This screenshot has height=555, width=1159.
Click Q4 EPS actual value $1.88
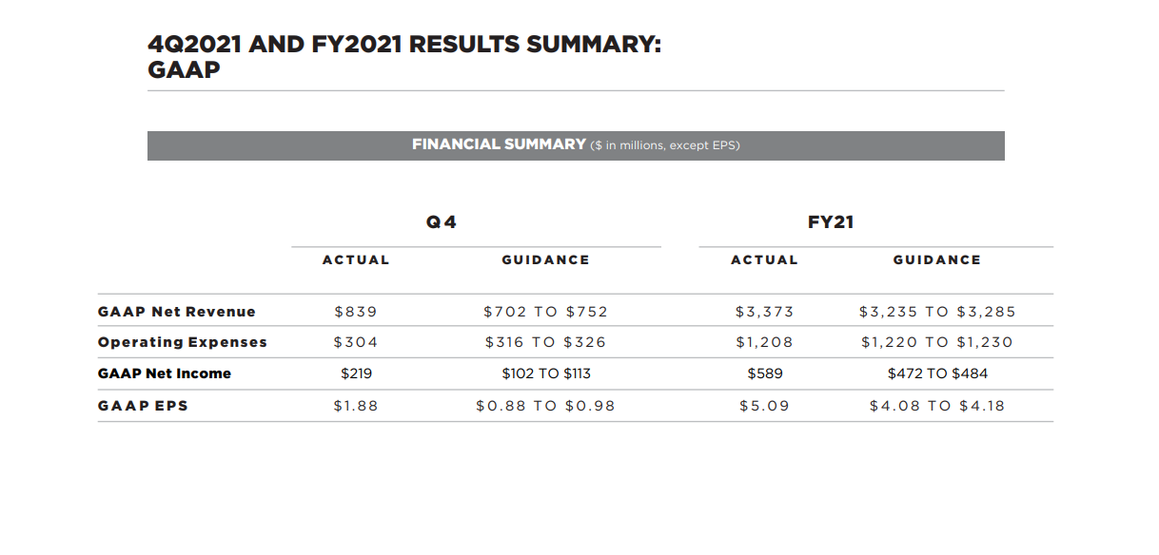pyautogui.click(x=356, y=406)
